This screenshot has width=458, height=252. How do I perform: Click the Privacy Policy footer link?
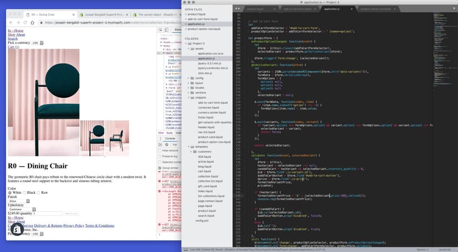click(73, 225)
